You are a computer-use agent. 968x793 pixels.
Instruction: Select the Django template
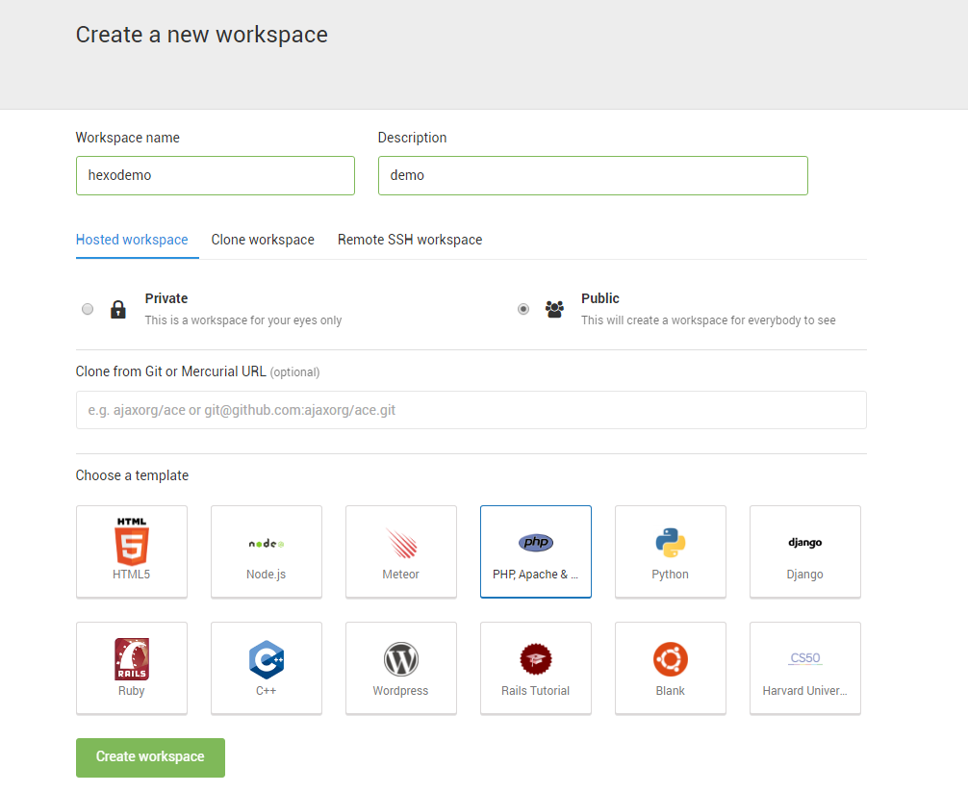805,551
